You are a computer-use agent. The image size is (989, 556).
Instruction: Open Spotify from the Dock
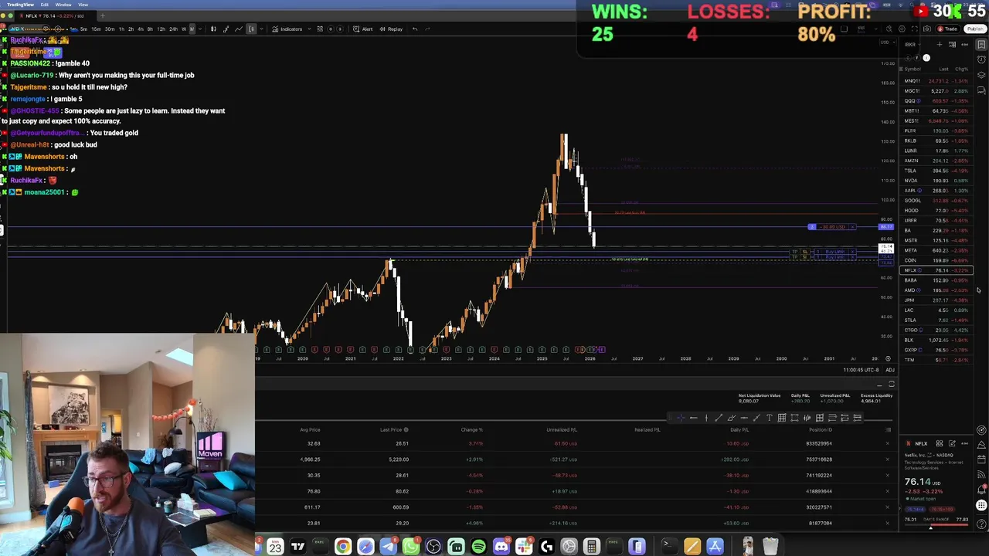point(478,547)
